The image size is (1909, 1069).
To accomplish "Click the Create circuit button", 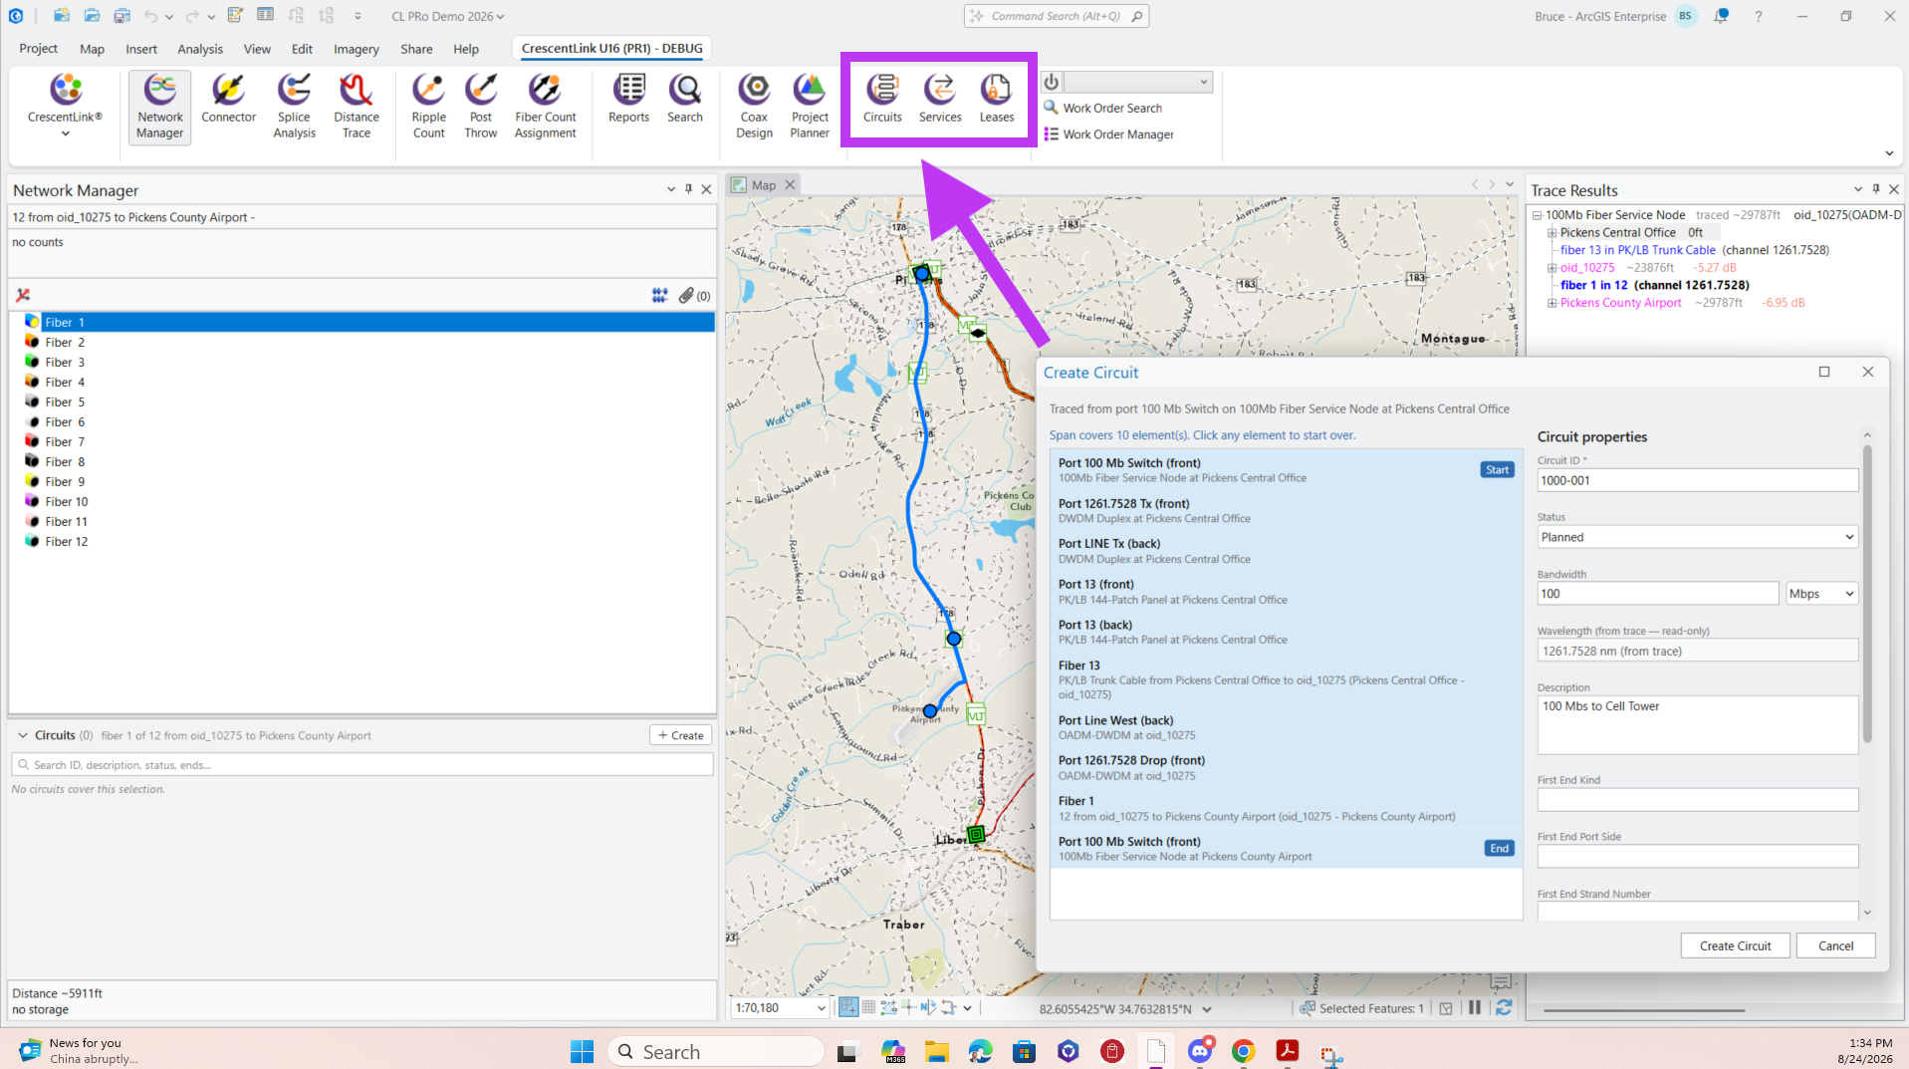I will tap(681, 735).
